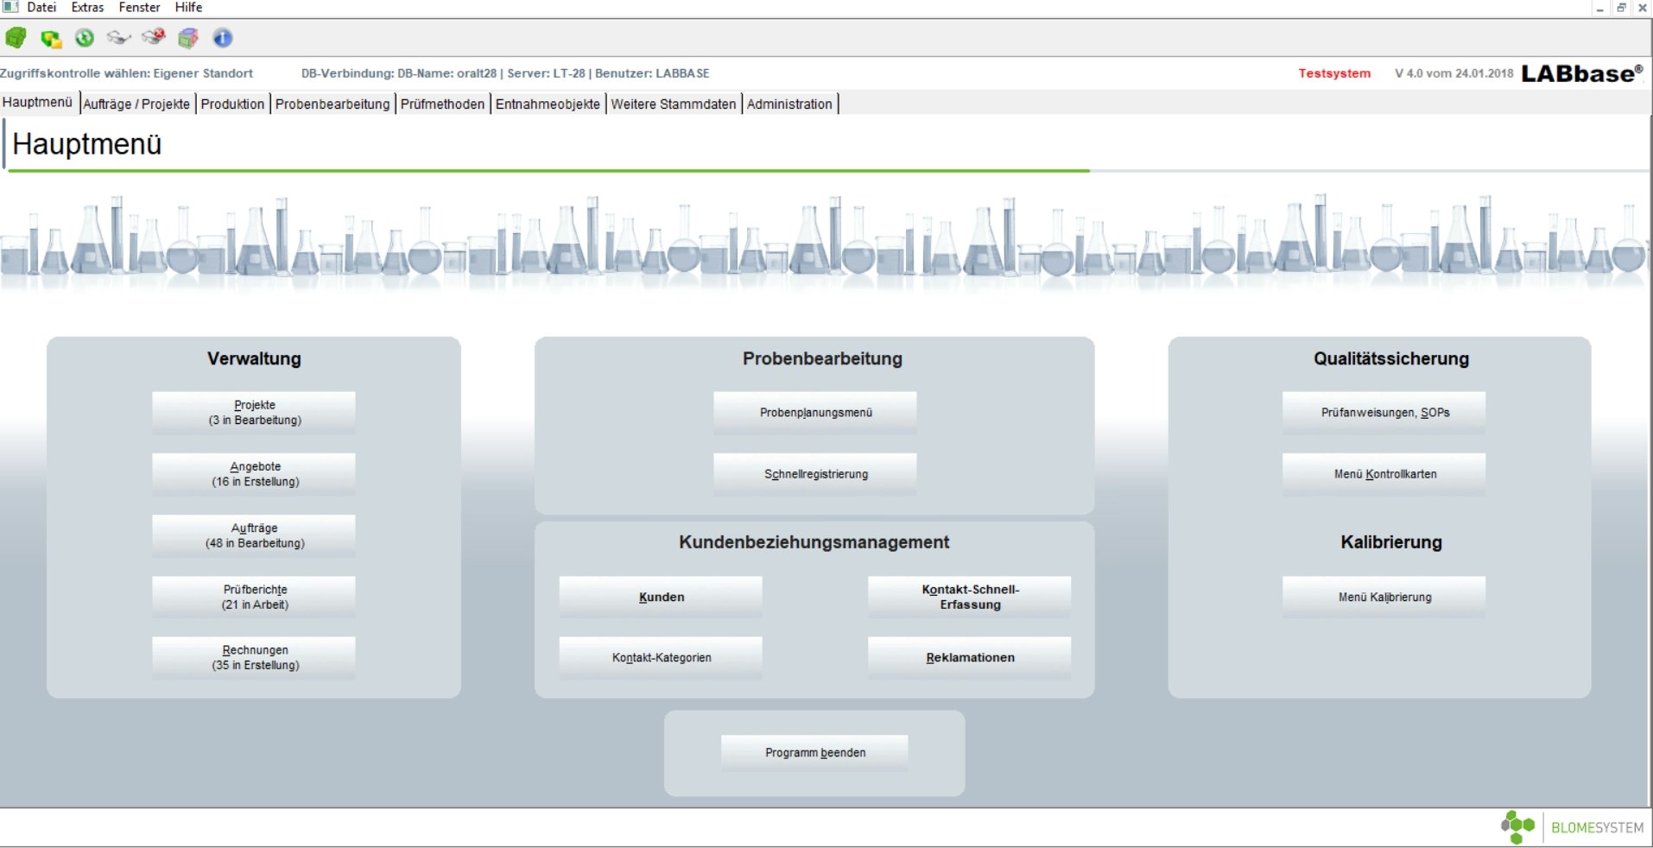Click the glasses with red cross icon
The height and width of the screenshot is (848, 1653).
[154, 38]
